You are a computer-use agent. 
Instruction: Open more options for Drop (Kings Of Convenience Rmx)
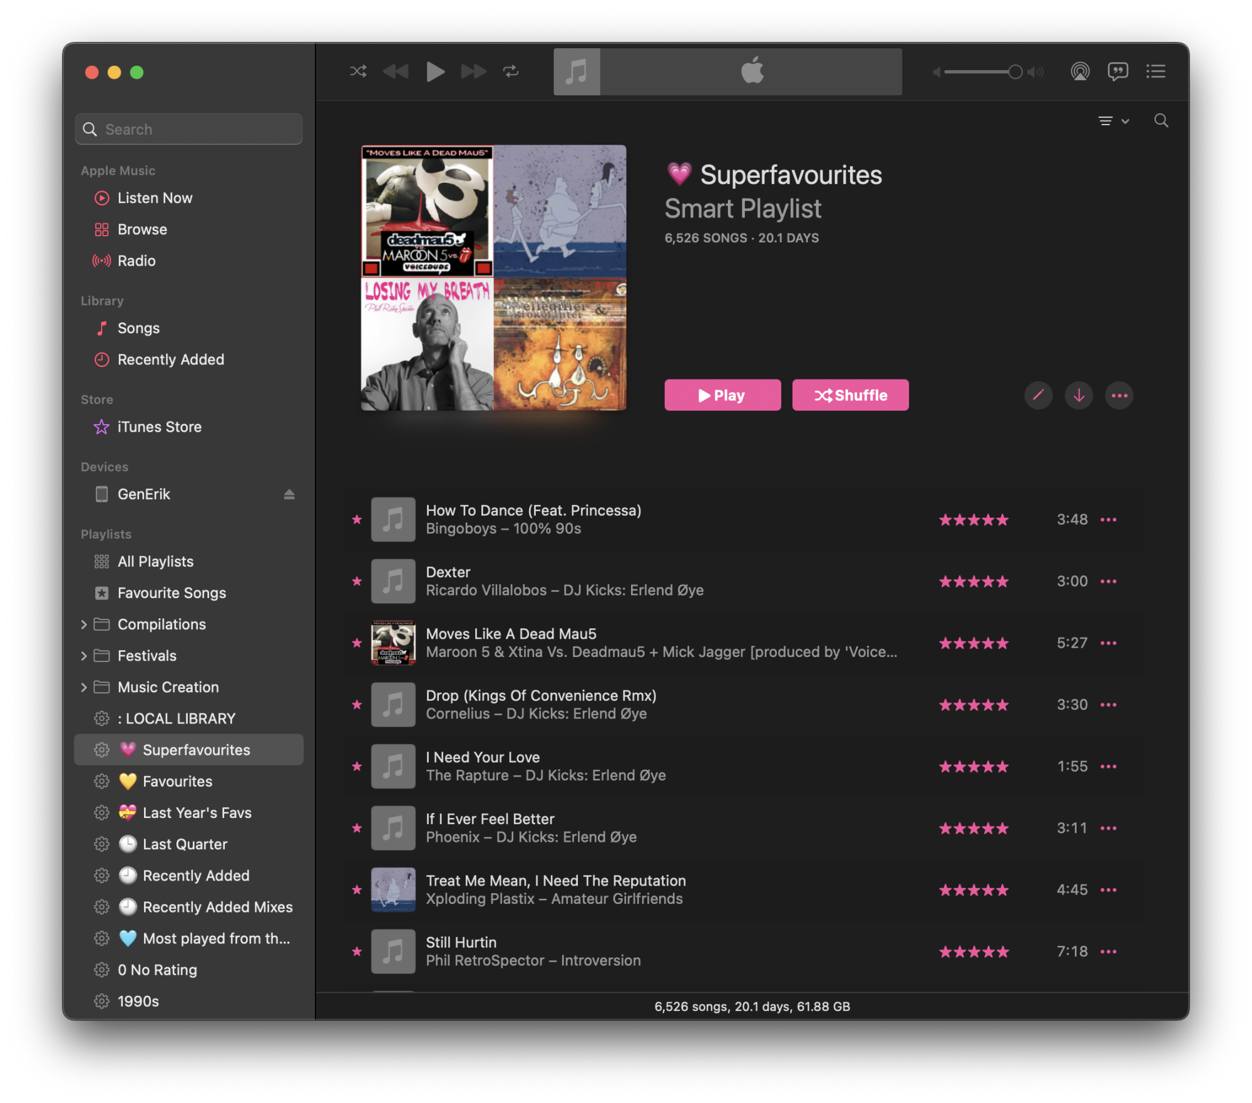pyautogui.click(x=1109, y=705)
